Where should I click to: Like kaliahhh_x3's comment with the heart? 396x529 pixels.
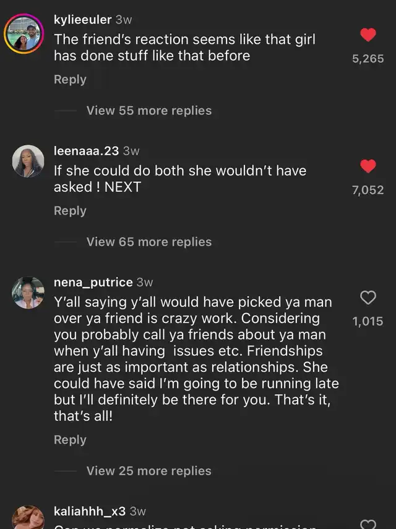point(368,525)
